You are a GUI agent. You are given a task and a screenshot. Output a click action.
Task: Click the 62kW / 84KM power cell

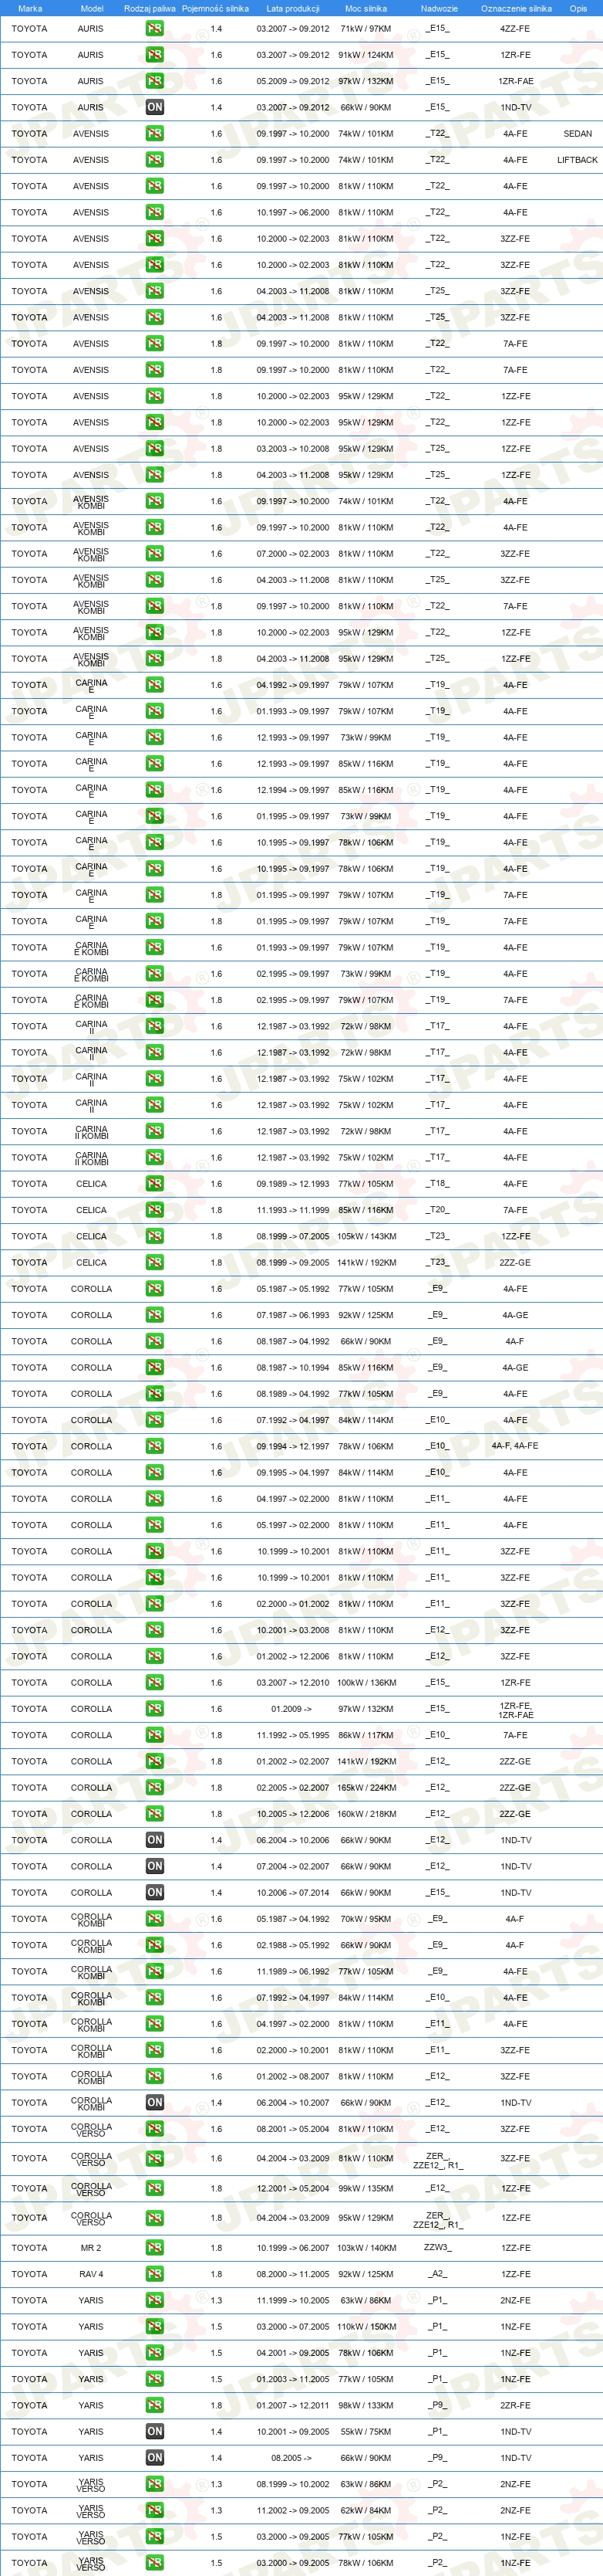tap(366, 2510)
